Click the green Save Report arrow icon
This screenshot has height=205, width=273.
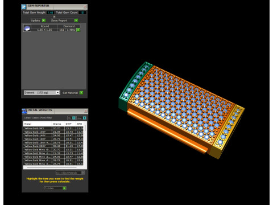(76, 20)
